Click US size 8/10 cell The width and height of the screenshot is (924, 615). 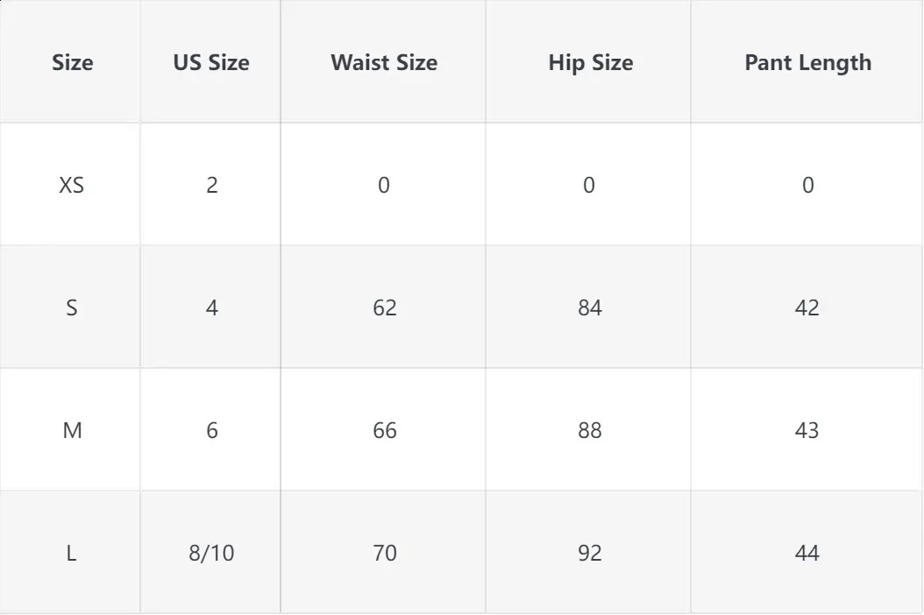(211, 553)
